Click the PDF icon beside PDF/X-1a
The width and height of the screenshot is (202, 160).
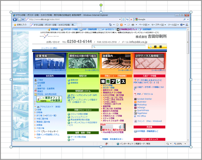(x=135, y=94)
